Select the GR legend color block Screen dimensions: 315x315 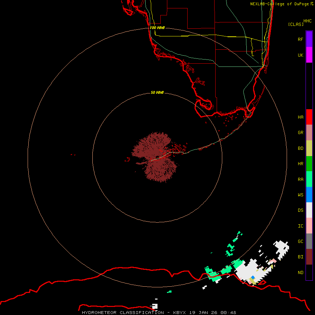(309, 133)
